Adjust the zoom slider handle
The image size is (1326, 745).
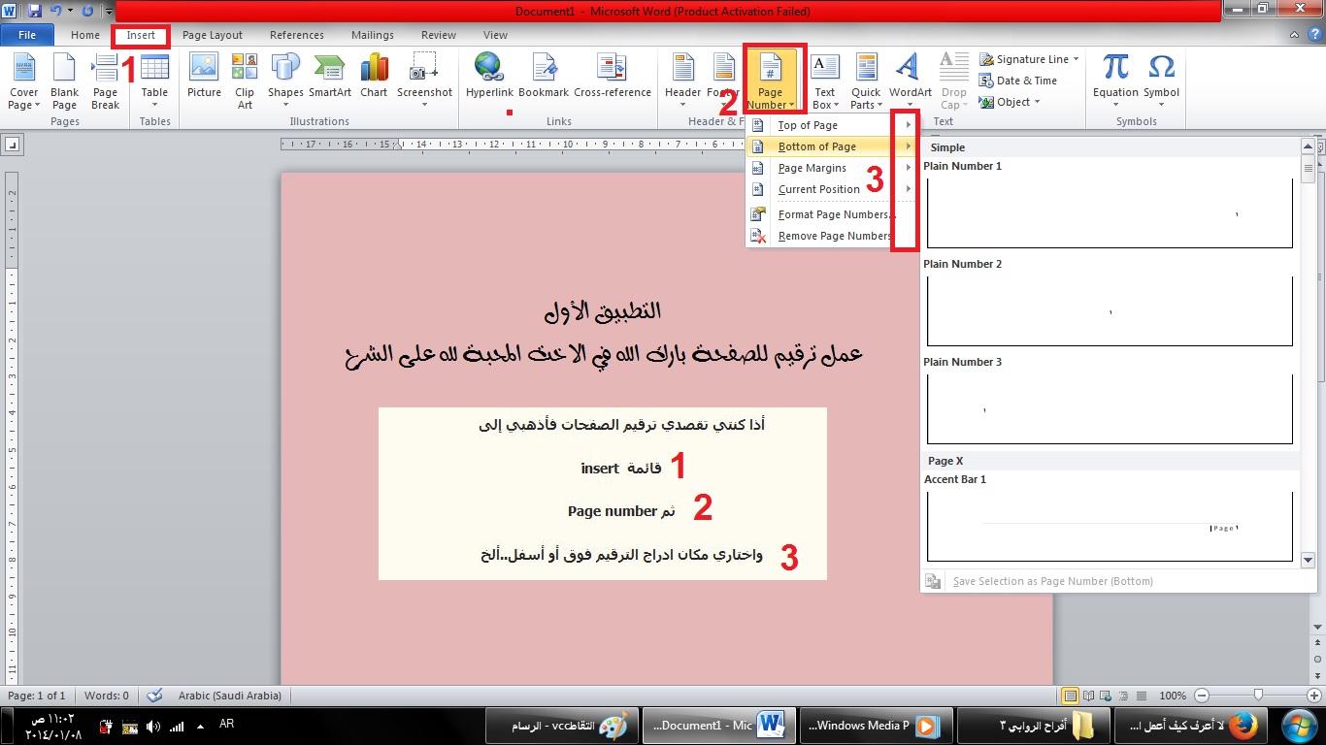[x=1258, y=696]
